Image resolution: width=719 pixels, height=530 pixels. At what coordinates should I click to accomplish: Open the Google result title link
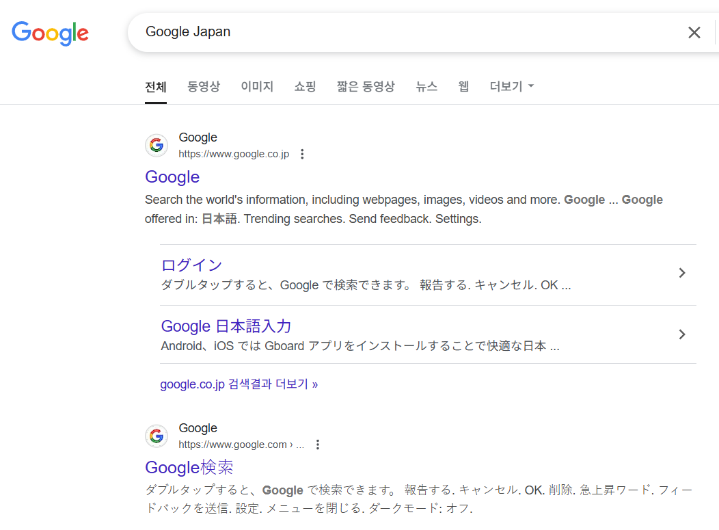tap(172, 177)
